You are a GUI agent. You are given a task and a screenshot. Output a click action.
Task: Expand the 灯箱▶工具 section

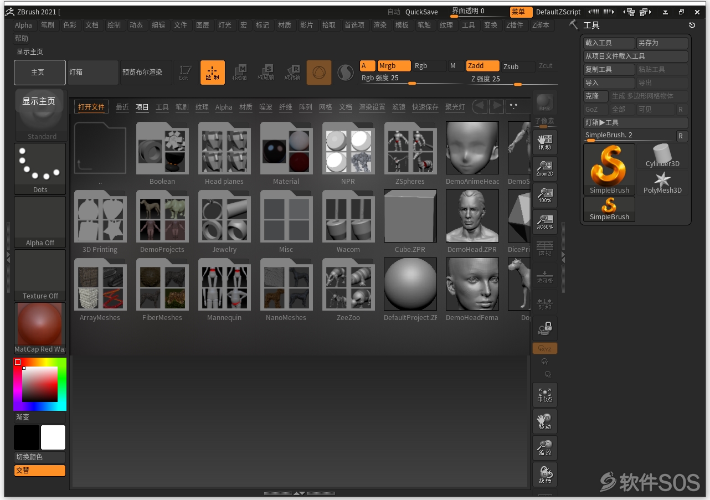tap(636, 122)
